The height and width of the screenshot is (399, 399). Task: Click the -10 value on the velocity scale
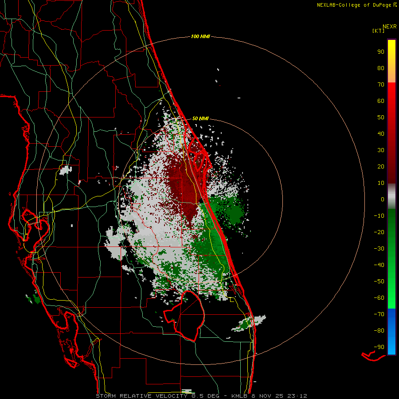pos(379,216)
